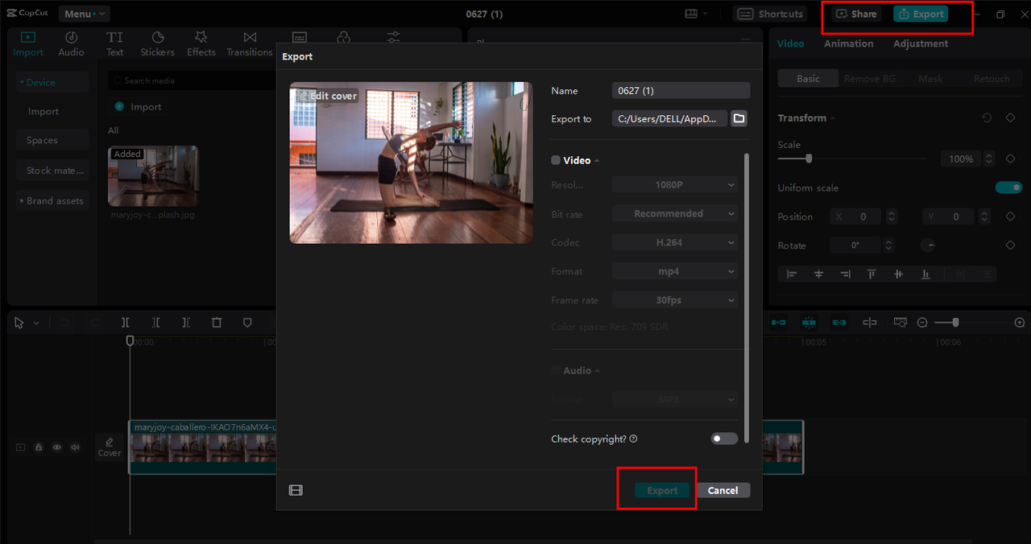The height and width of the screenshot is (544, 1031).
Task: Open the Shortcuts panel
Action: (x=770, y=14)
